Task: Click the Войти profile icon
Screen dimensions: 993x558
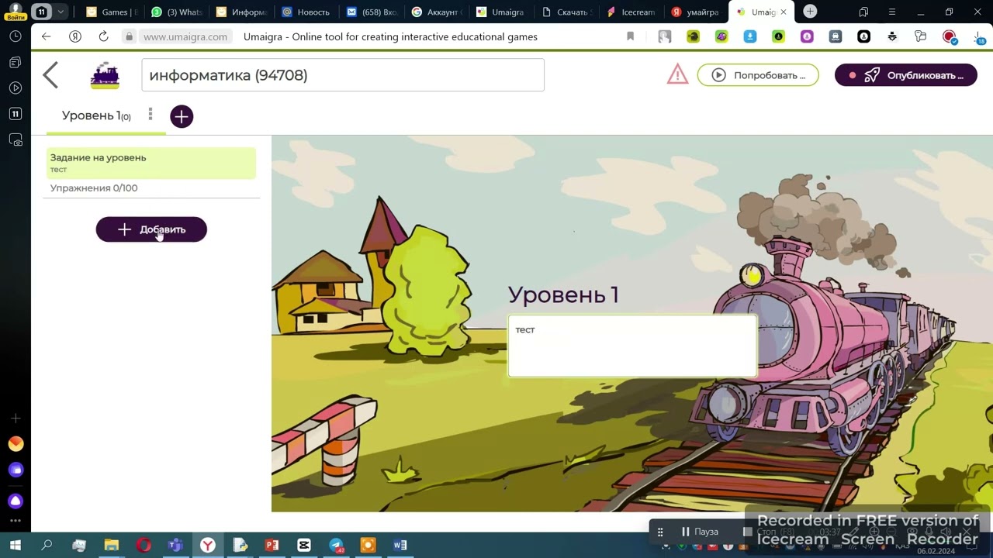Action: click(x=15, y=11)
